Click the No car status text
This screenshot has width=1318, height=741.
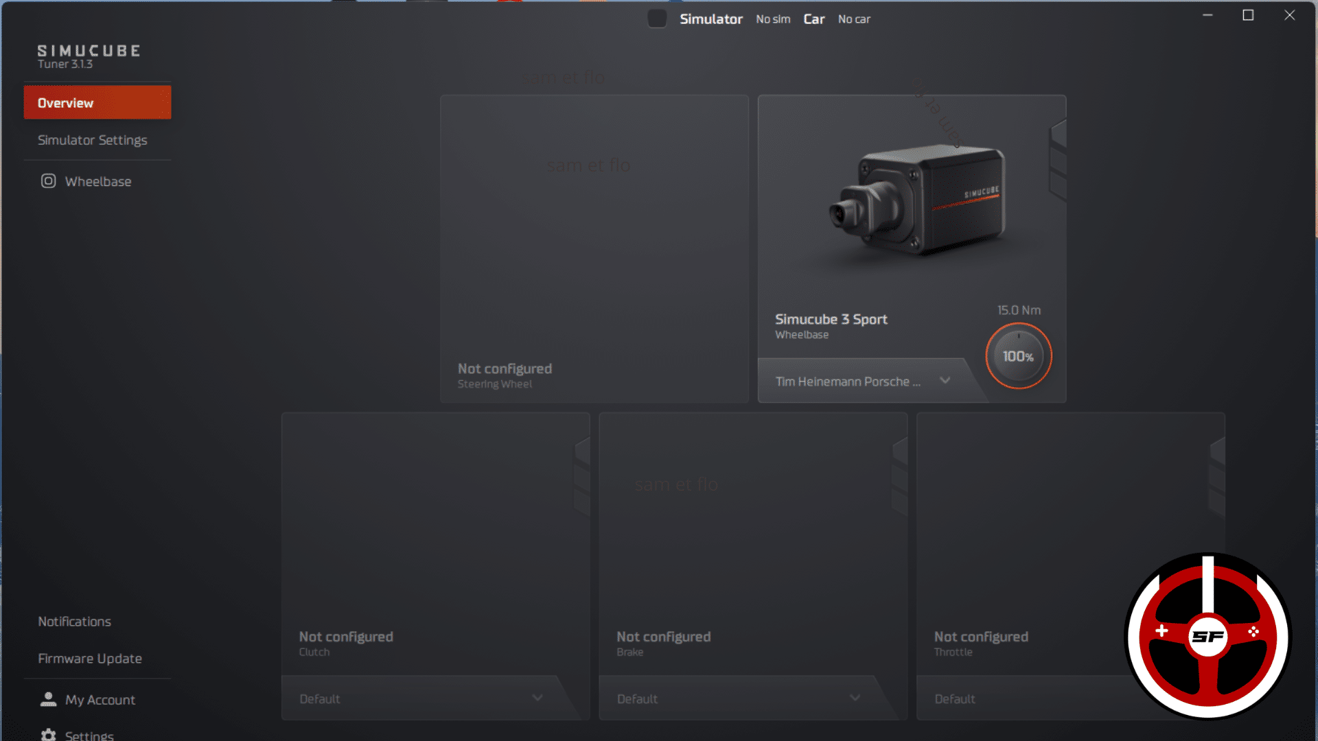(854, 19)
